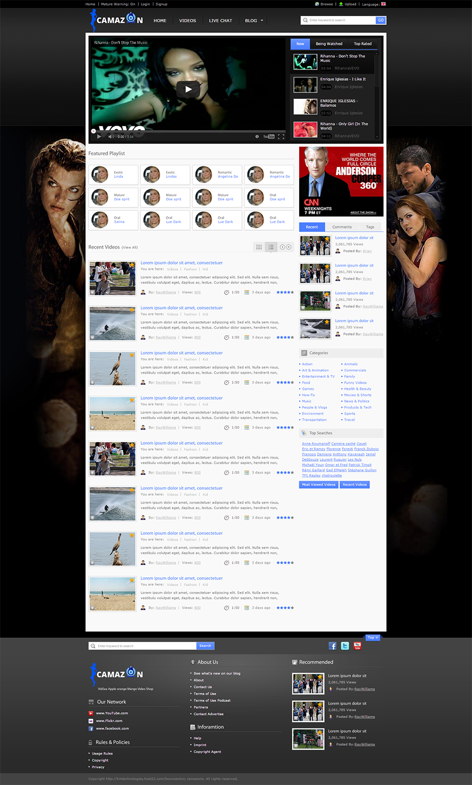Open the Oral Salina featured playlist

113,220
